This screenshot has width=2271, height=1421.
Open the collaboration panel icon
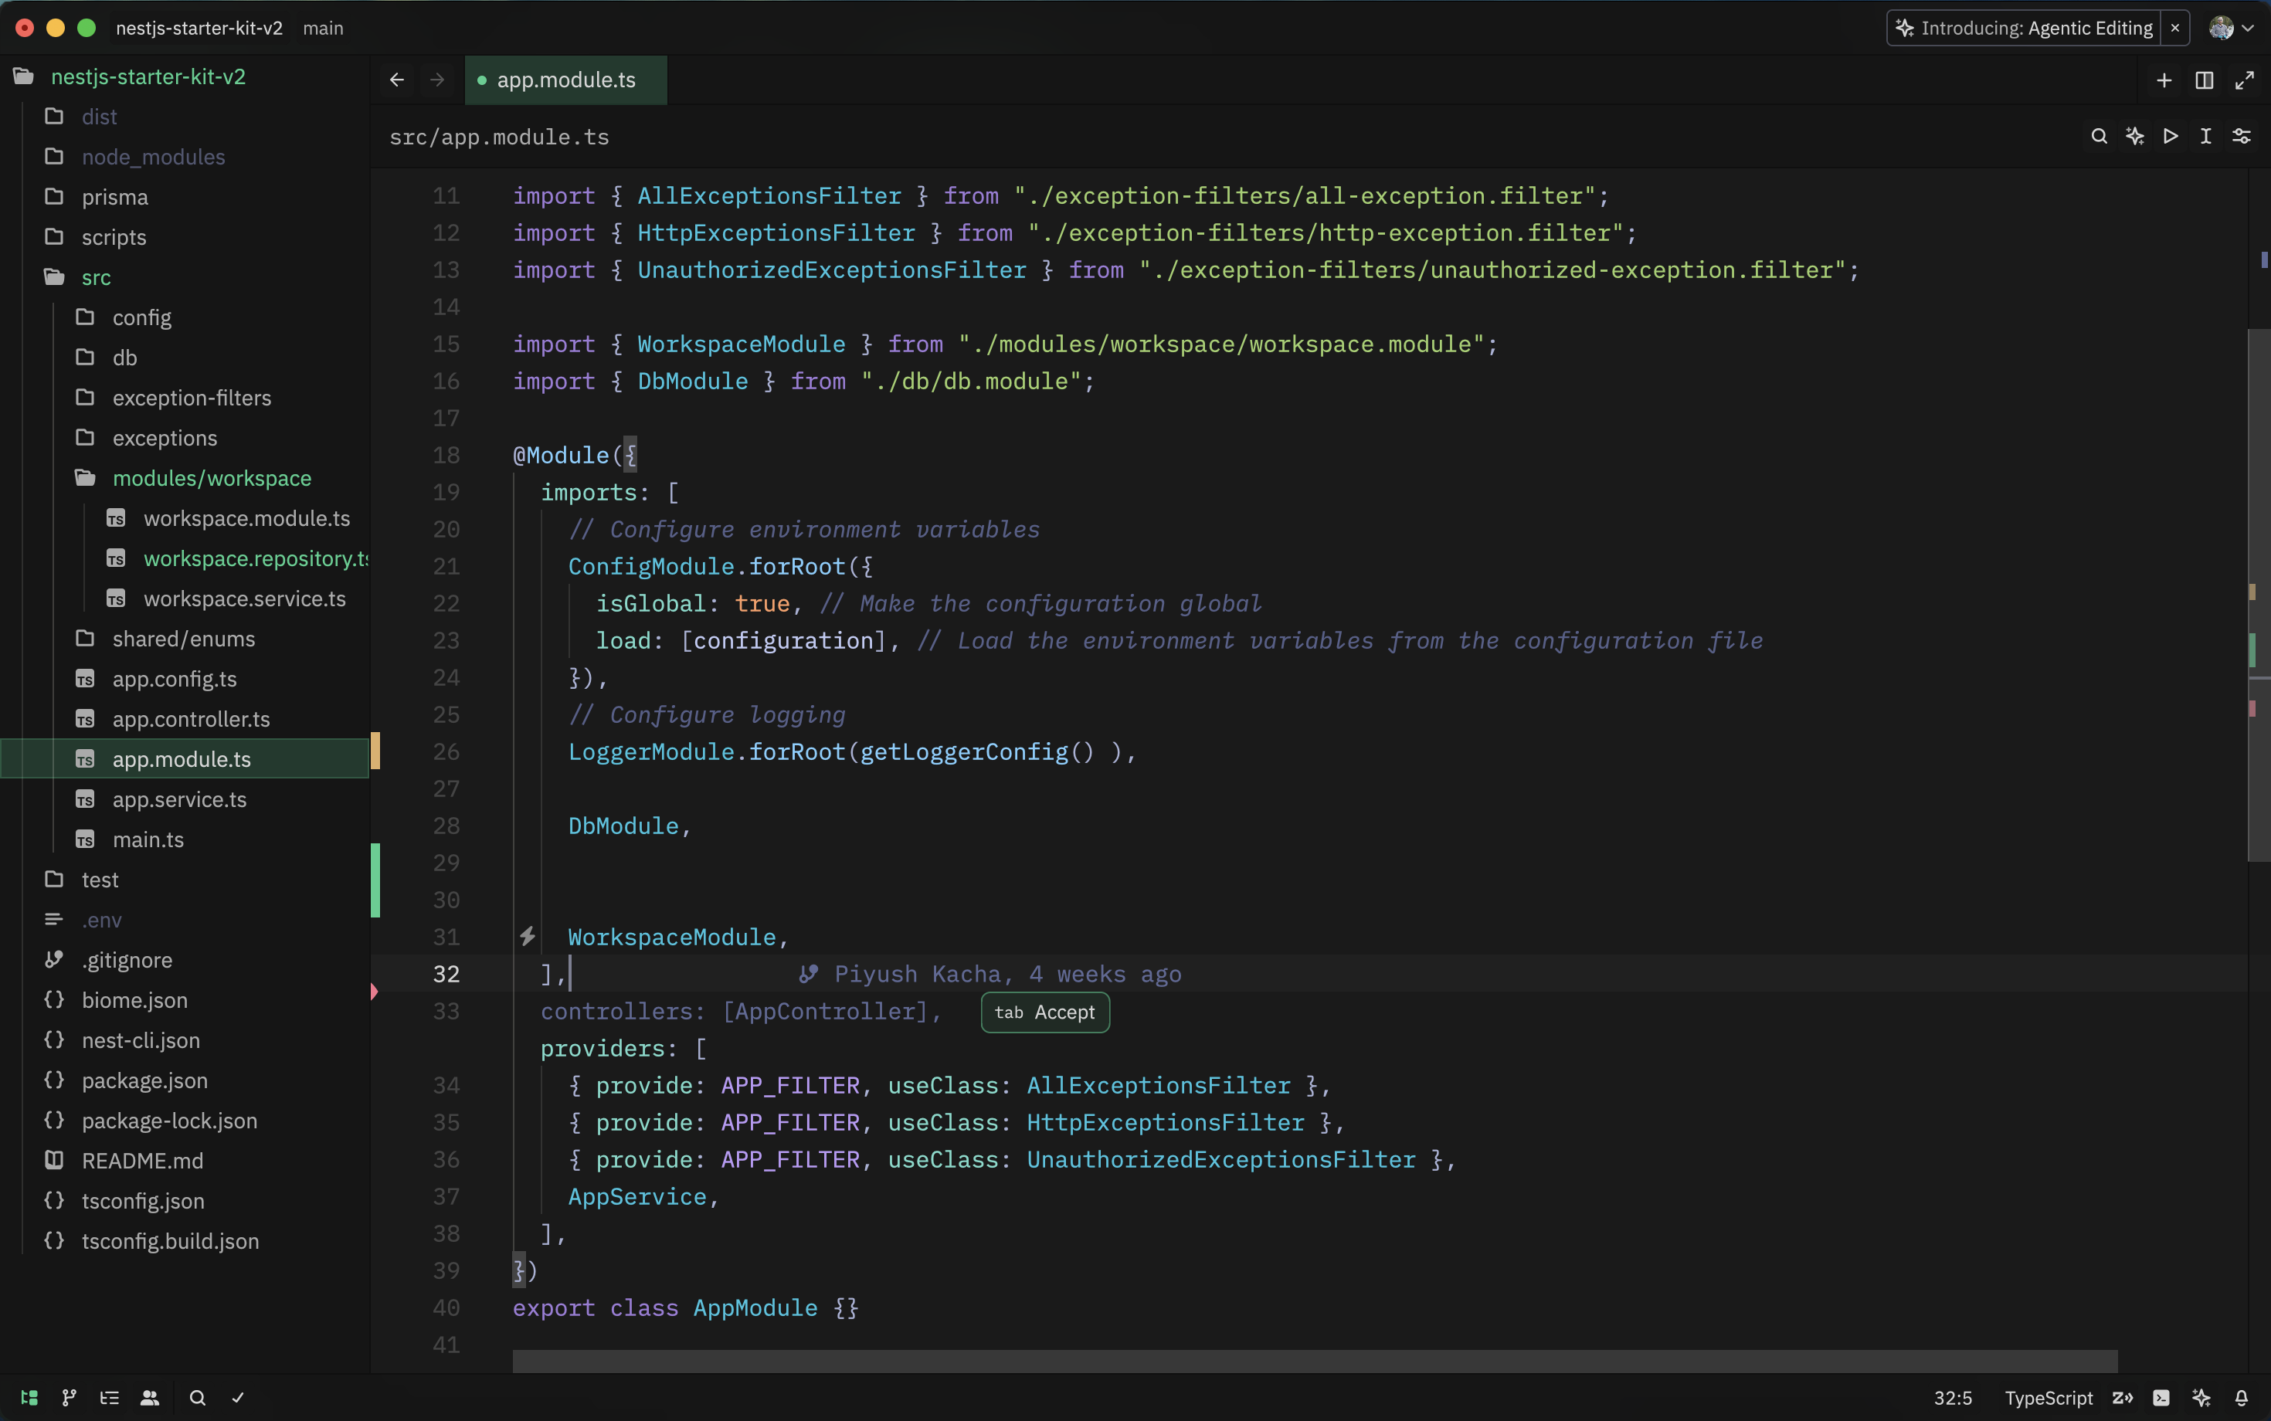149,1398
